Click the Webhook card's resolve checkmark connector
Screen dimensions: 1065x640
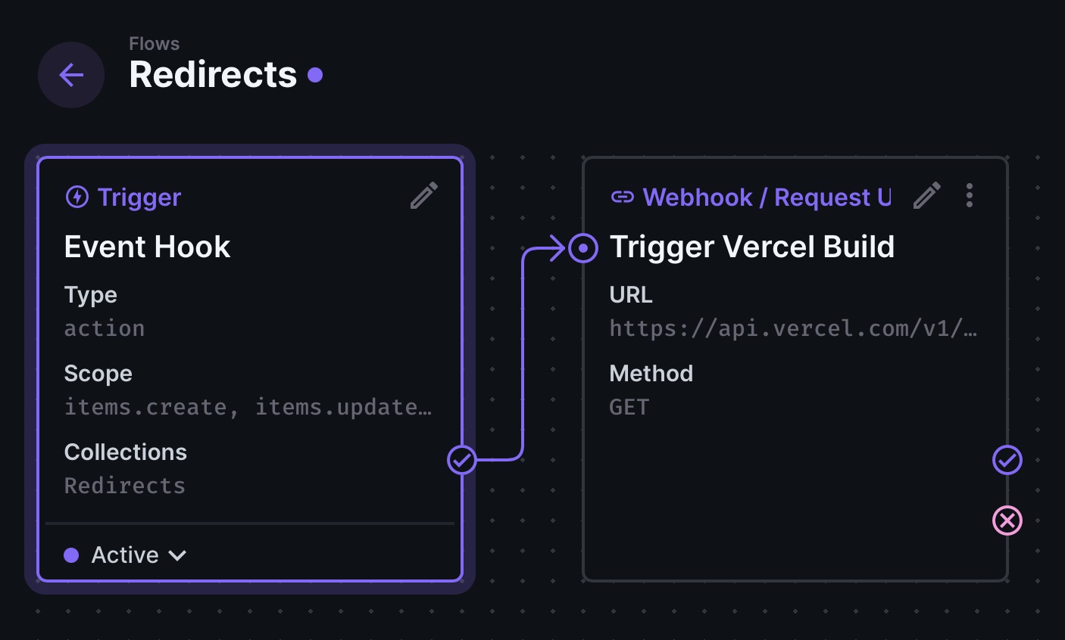(1007, 460)
